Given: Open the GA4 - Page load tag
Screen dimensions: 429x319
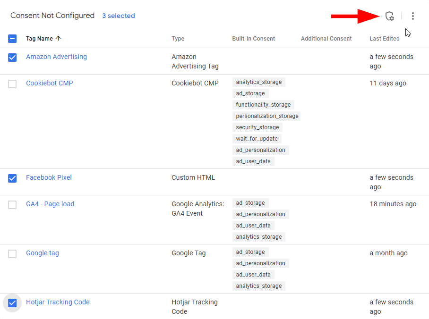Looking at the screenshot, I should tap(50, 204).
